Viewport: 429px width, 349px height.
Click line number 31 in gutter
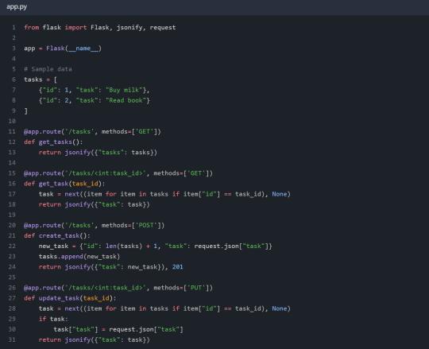[12, 339]
